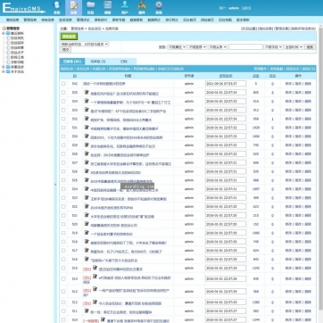Open the Plugins (插件) icon in header
This screenshot has width=323, height=323.
point(142,7)
